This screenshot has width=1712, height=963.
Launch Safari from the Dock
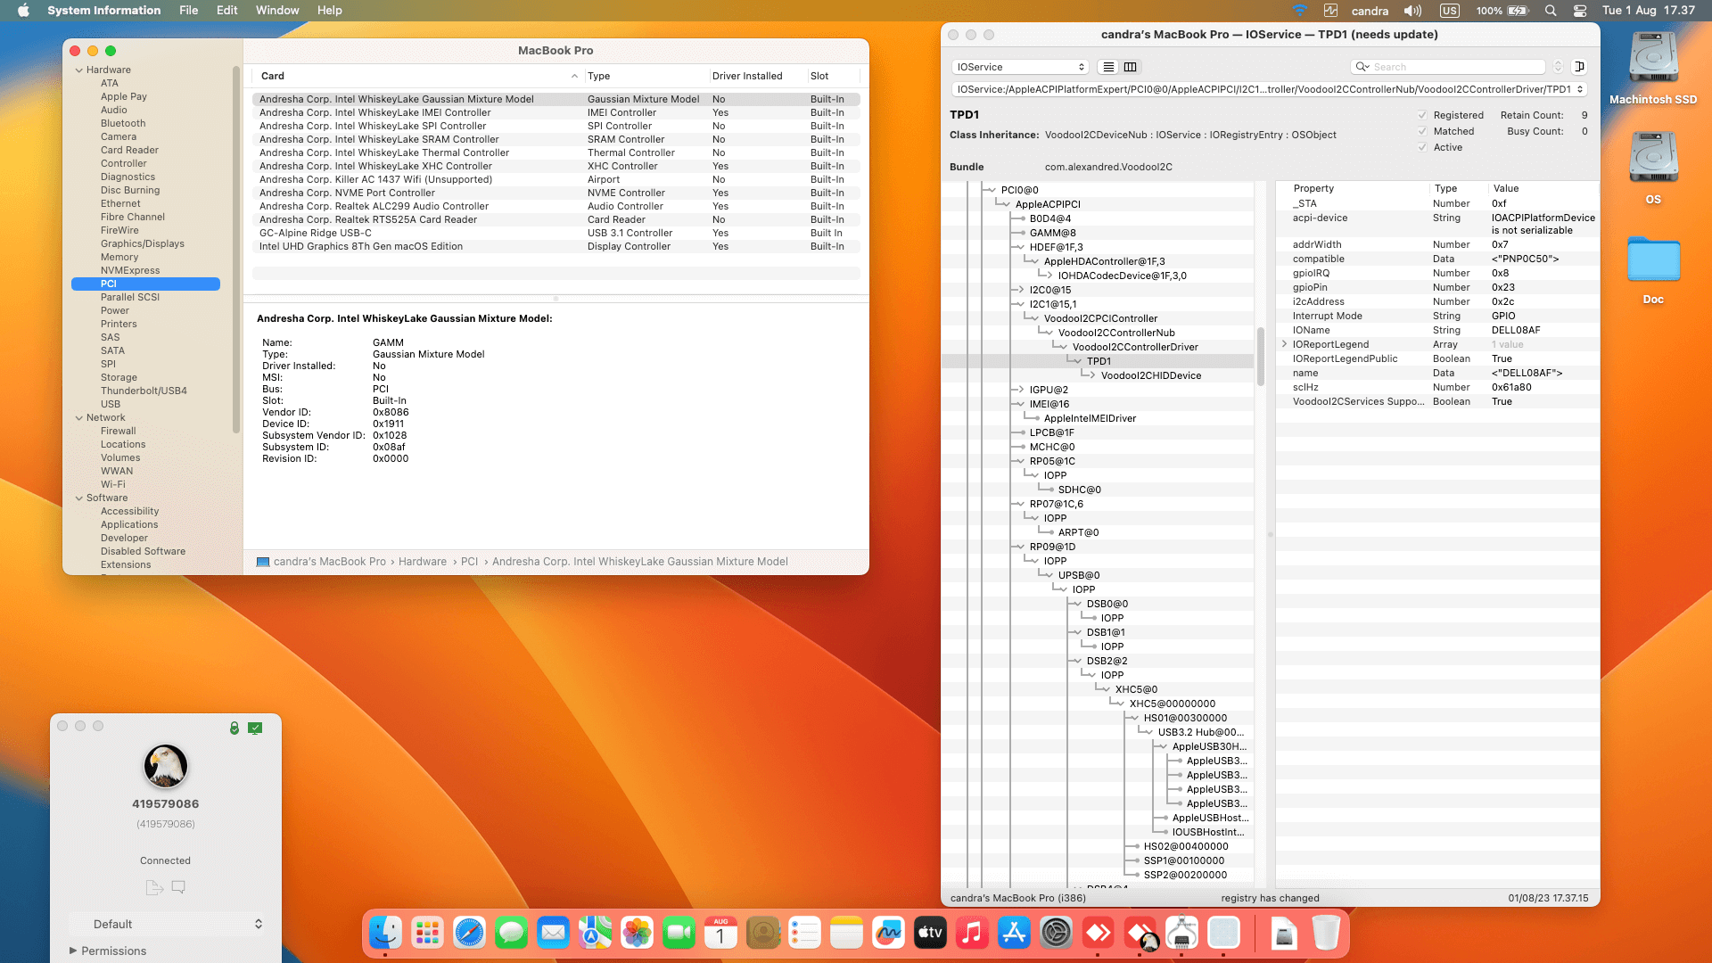pos(469,933)
